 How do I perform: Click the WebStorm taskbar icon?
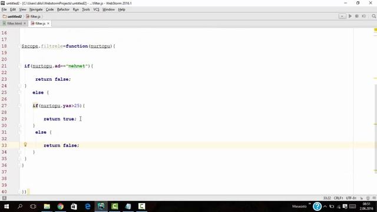(x=101, y=207)
